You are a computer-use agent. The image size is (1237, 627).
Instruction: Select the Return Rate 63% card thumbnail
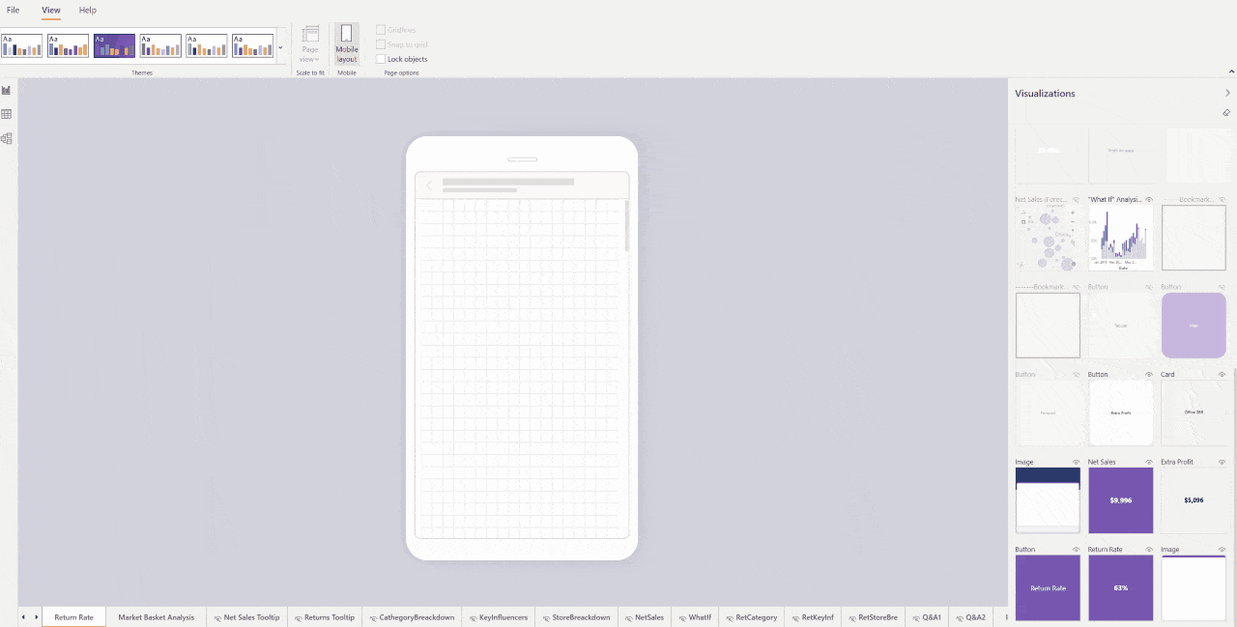[1120, 587]
